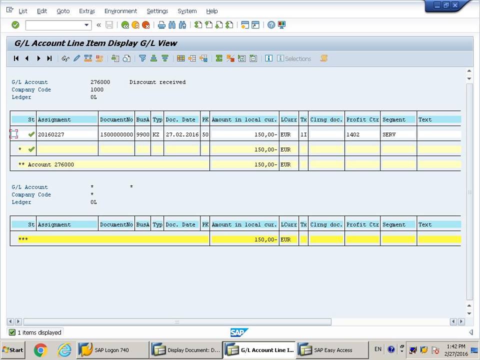This screenshot has width=480, height=360.
Task: Go to previous line item arrow
Action: pyautogui.click(x=27, y=58)
